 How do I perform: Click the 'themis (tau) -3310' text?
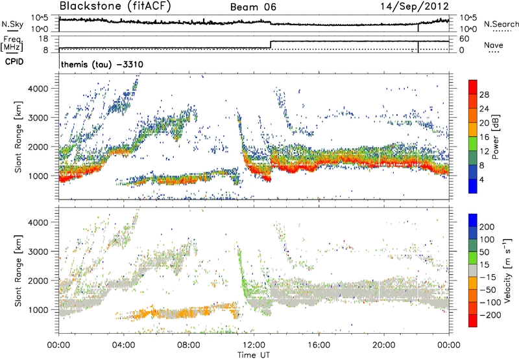(103, 64)
